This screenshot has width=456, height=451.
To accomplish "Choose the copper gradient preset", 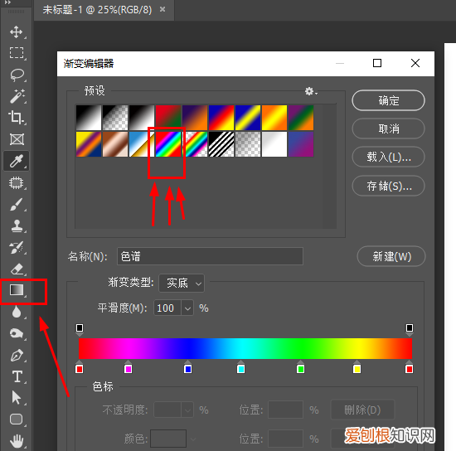I will (x=115, y=144).
